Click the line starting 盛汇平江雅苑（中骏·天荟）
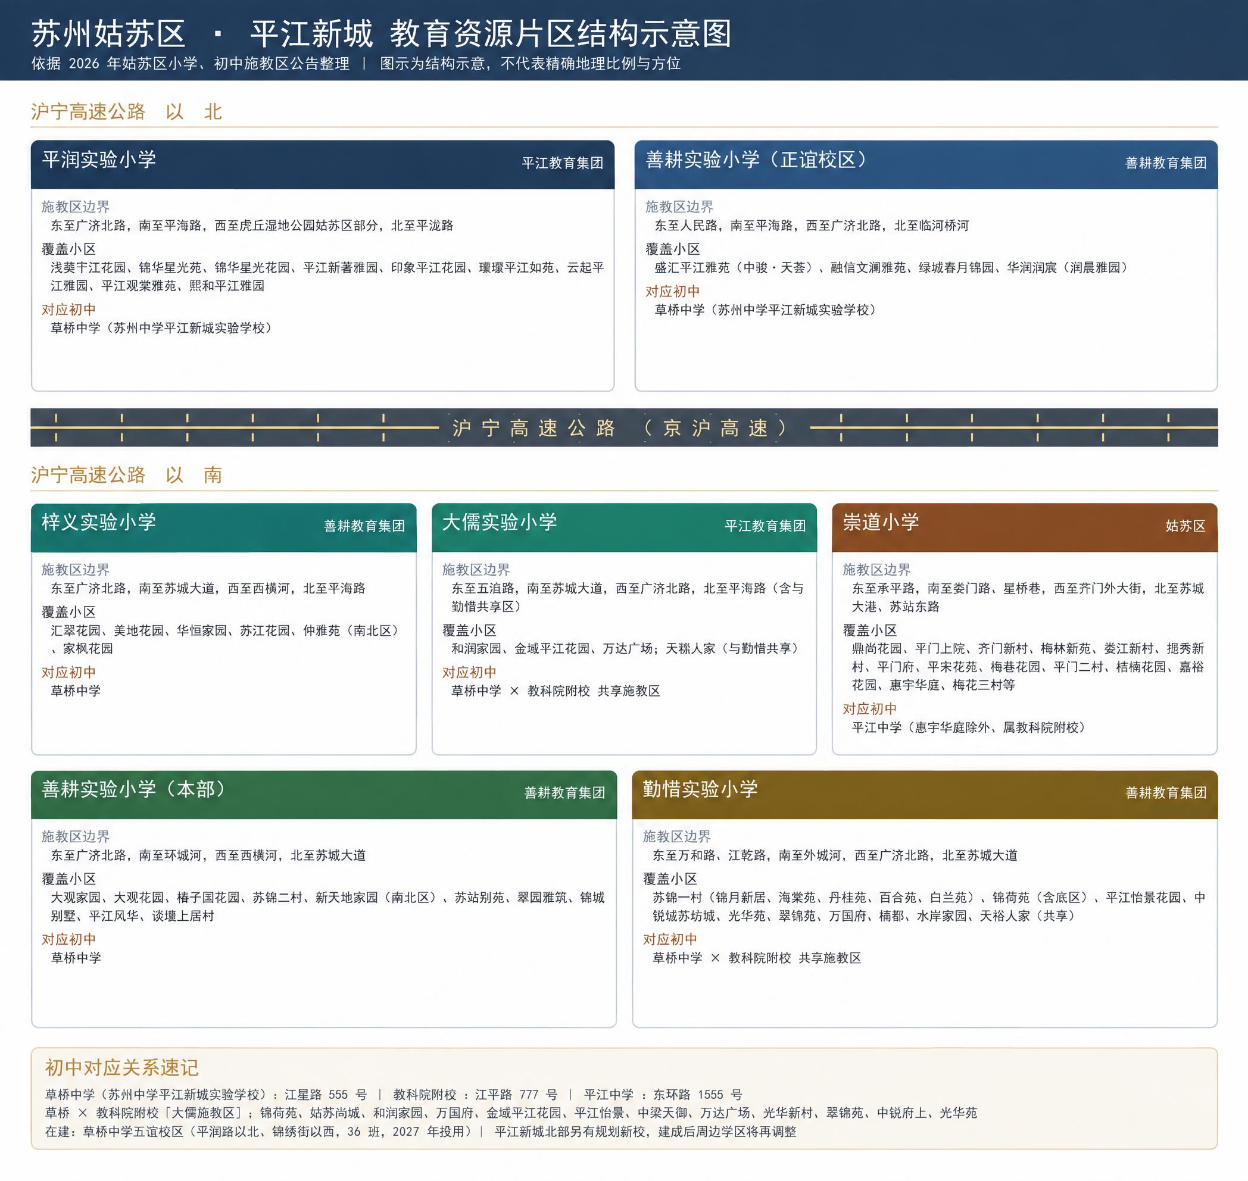Viewport: 1248px width, 1181px height. (891, 267)
